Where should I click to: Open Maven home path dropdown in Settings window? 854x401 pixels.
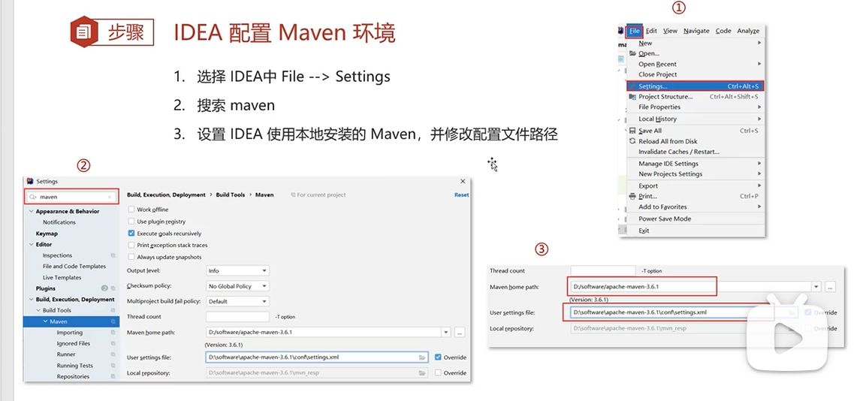click(446, 332)
